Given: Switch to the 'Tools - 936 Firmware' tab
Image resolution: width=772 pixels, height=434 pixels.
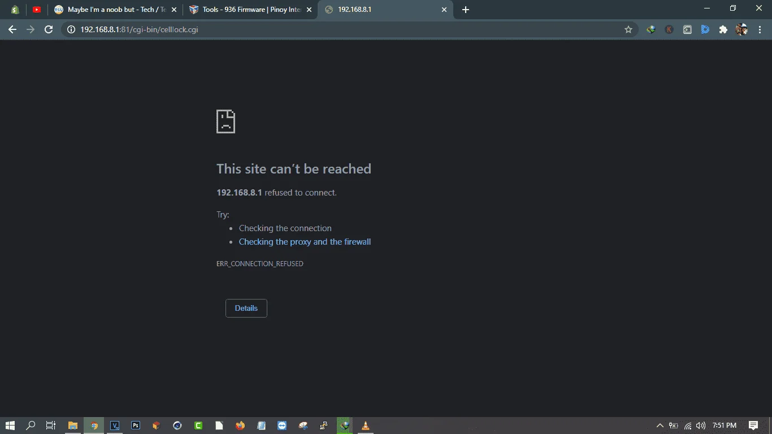Looking at the screenshot, I should pyautogui.click(x=251, y=10).
